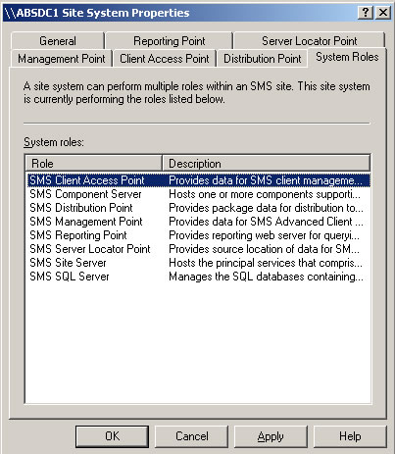The image size is (395, 454).
Task: Click the Description column header
Action: [x=267, y=164]
